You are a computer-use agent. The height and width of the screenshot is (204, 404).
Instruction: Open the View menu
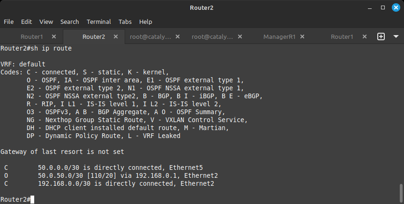click(46, 22)
